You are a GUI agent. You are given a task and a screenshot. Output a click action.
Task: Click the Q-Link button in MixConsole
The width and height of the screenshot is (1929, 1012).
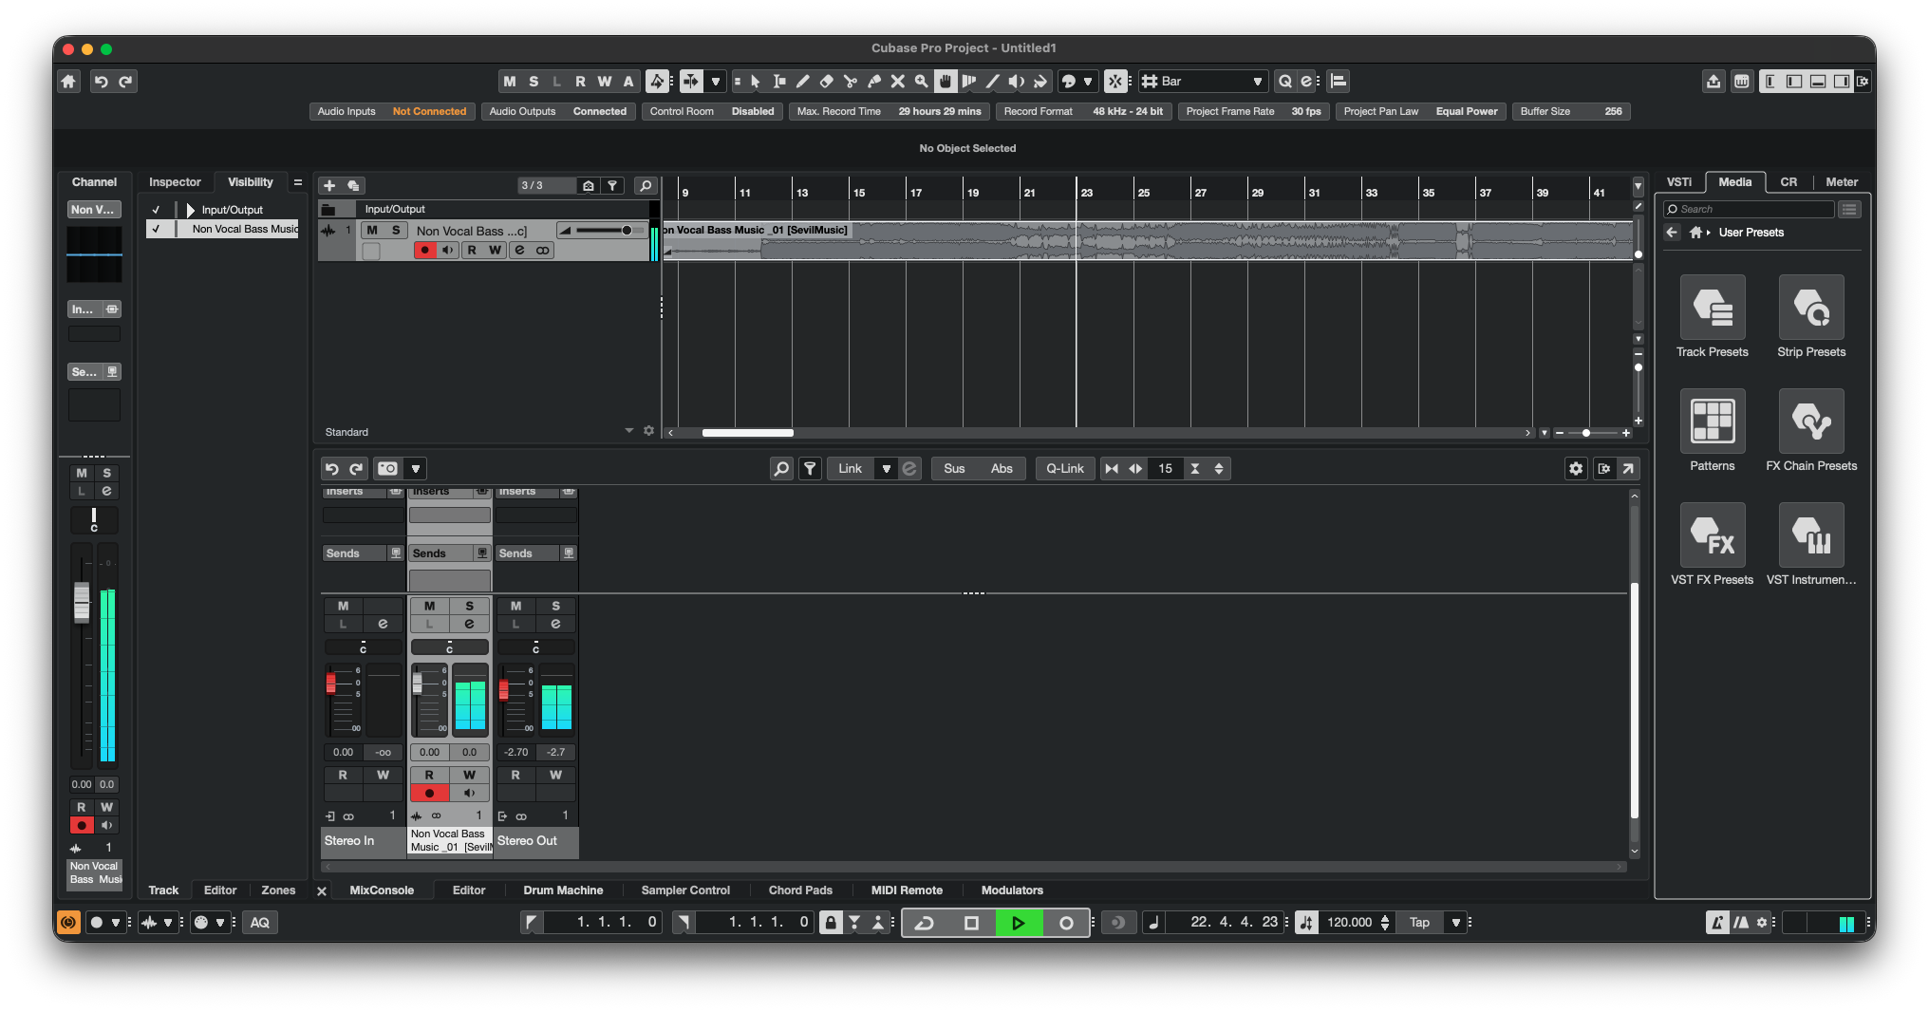(x=1064, y=468)
